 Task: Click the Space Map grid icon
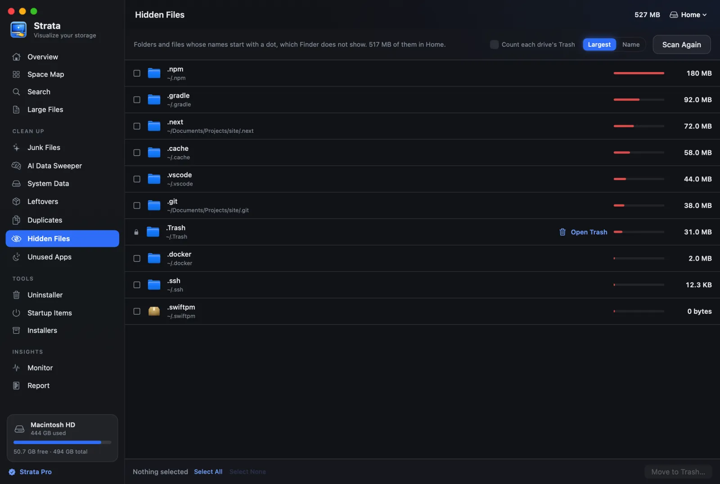(x=16, y=74)
